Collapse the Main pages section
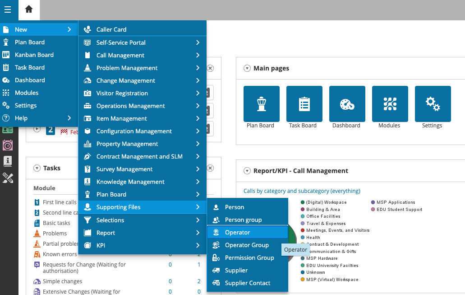The image size is (465, 295). 247,68
